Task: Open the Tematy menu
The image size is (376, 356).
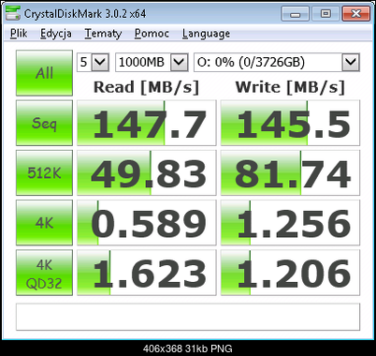Action: [x=103, y=34]
